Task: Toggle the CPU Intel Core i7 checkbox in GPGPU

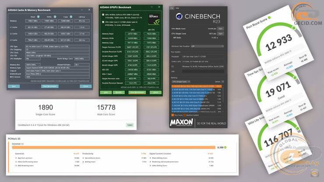Action: [x=103, y=22]
